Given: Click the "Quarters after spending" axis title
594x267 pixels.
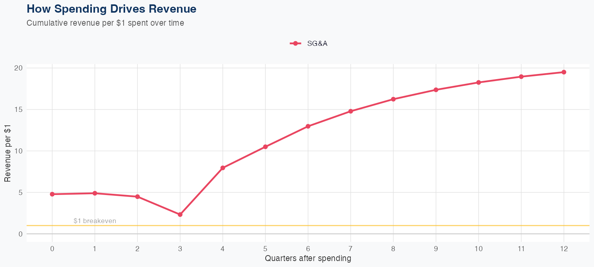Looking at the screenshot, I should point(308,259).
